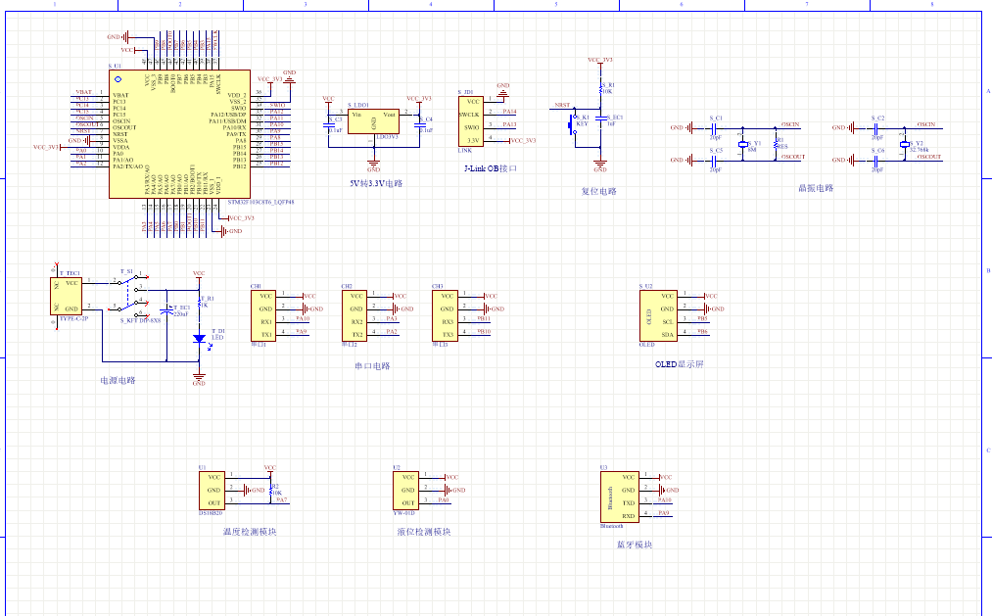Image resolution: width=992 pixels, height=616 pixels.
Task: Click the '5V转3.3V电路' text label
Action: pyautogui.click(x=375, y=183)
